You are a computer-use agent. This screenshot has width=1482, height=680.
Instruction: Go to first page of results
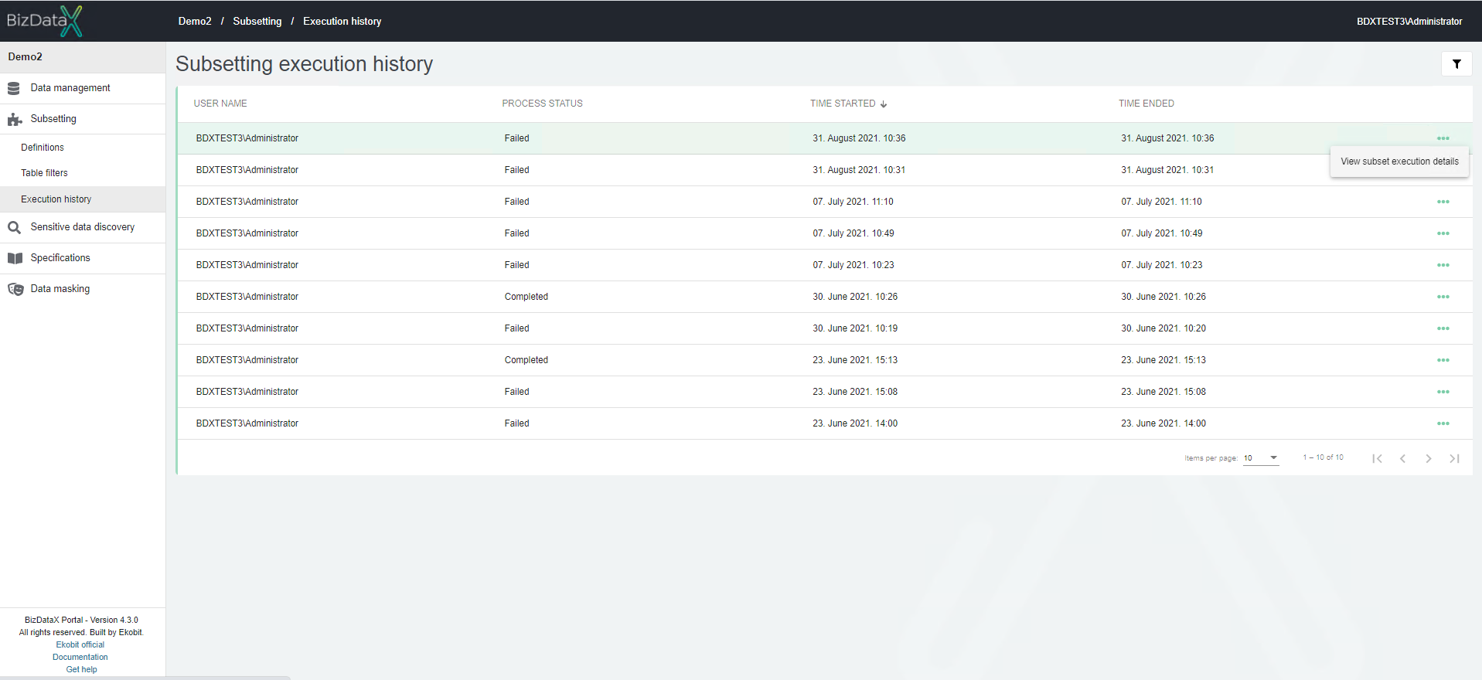1377,458
